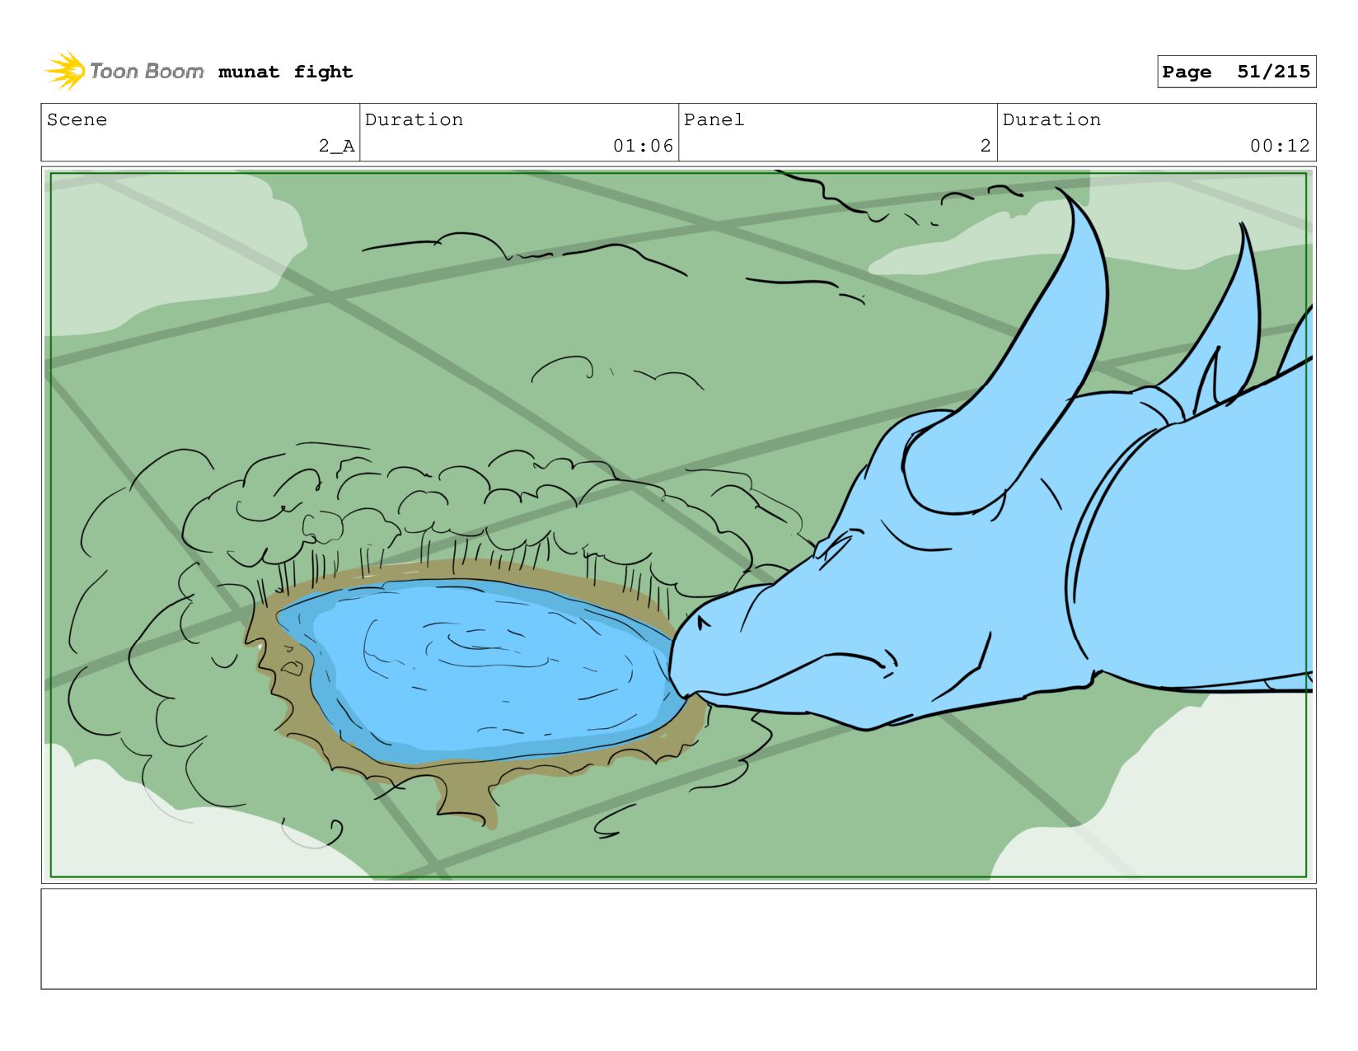Select the scene duration value '01:06'
This screenshot has width=1358, height=1051.
[x=643, y=147]
